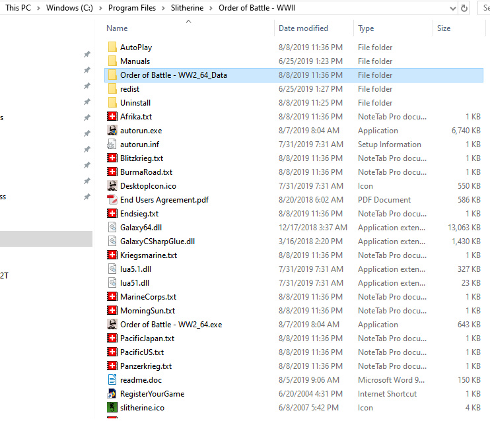Viewport: 490px width, 421px height.
Task: Click the DesktopIcon.ico file icon
Action: tap(112, 186)
